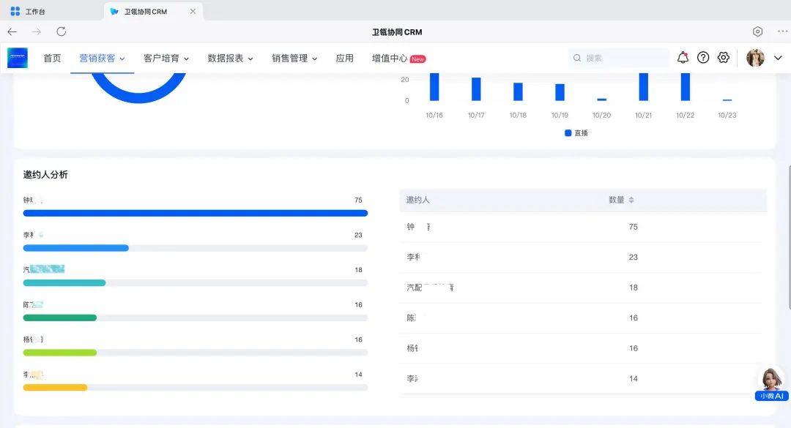
Task: Open the 首页 menu item
Action: [x=52, y=59]
